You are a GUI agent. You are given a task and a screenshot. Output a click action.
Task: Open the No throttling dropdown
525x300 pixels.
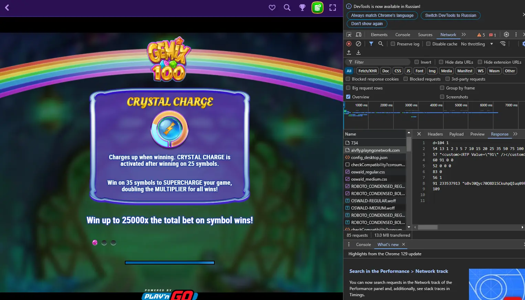pos(477,44)
